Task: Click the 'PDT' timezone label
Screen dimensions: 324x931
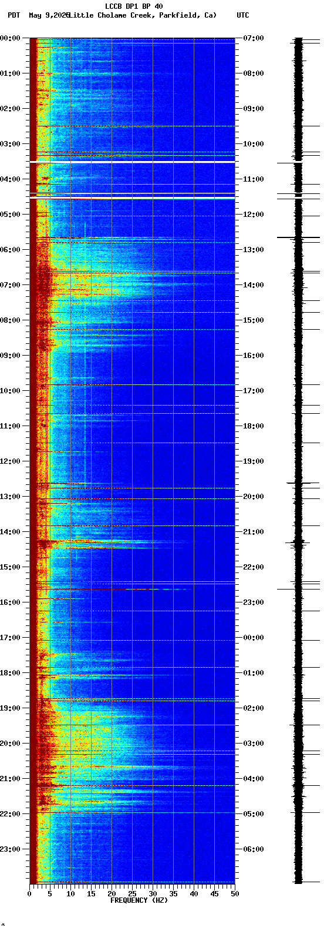Action: click(x=14, y=15)
